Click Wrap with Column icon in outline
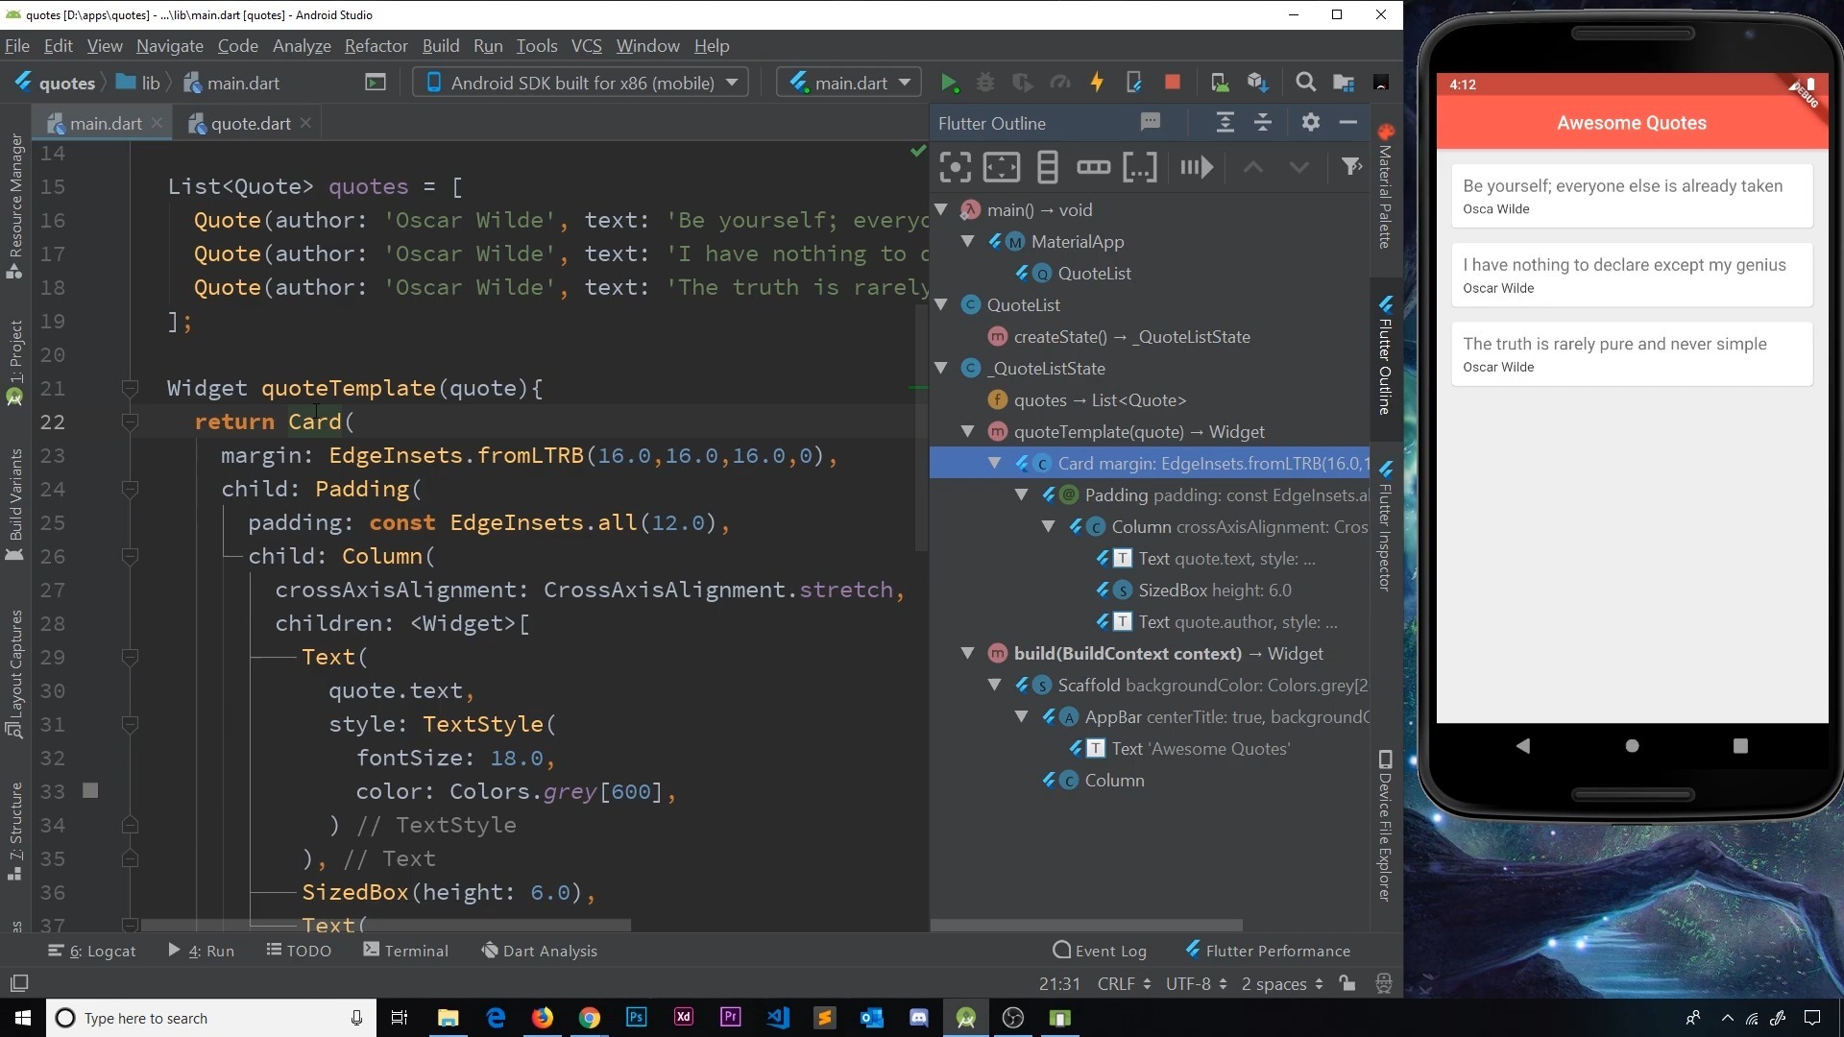This screenshot has height=1037, width=1844. 1047,167
